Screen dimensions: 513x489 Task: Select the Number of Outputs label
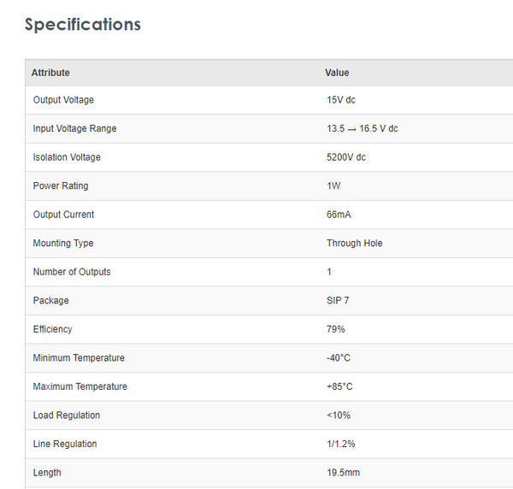pos(72,272)
